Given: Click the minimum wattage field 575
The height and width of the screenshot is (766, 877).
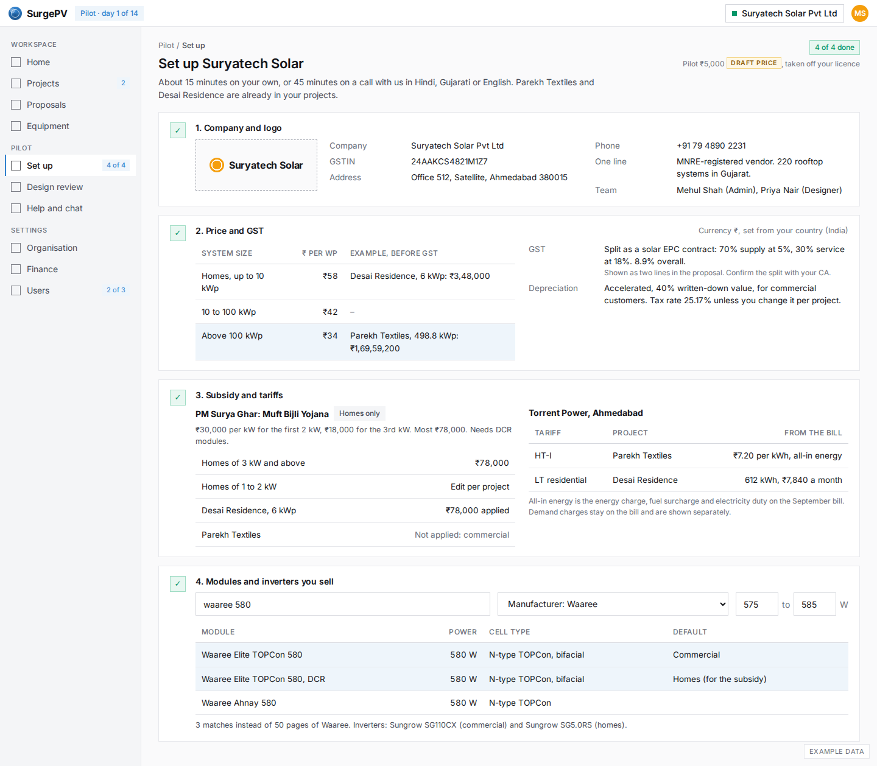Looking at the screenshot, I should [x=757, y=604].
